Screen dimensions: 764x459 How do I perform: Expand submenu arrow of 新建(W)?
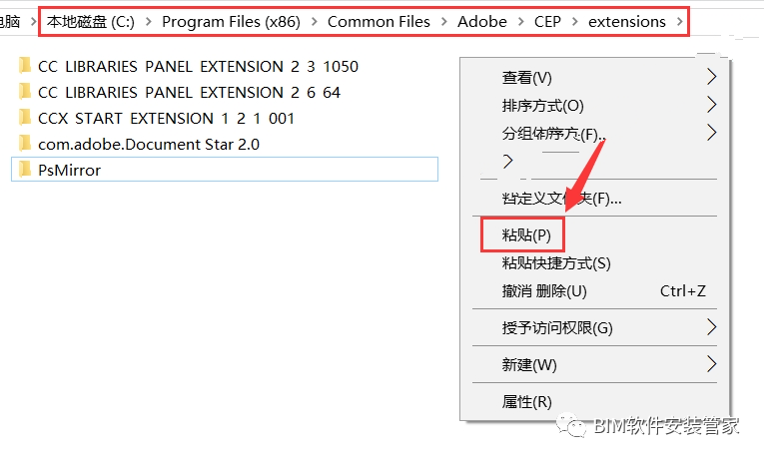pyautogui.click(x=711, y=363)
